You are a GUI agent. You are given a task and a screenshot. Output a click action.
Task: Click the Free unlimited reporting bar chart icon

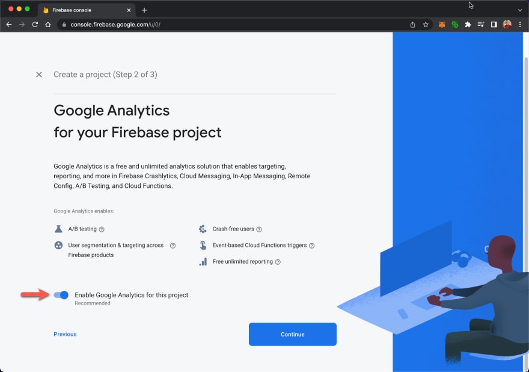[203, 261]
